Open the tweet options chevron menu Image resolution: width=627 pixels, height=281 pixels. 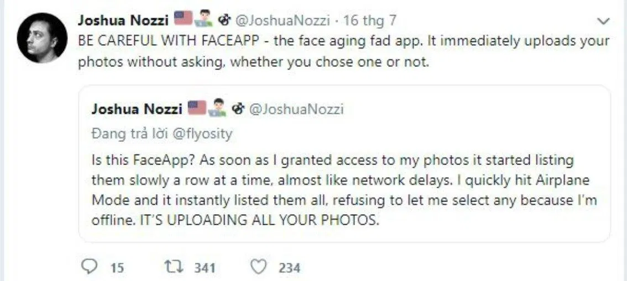604,22
